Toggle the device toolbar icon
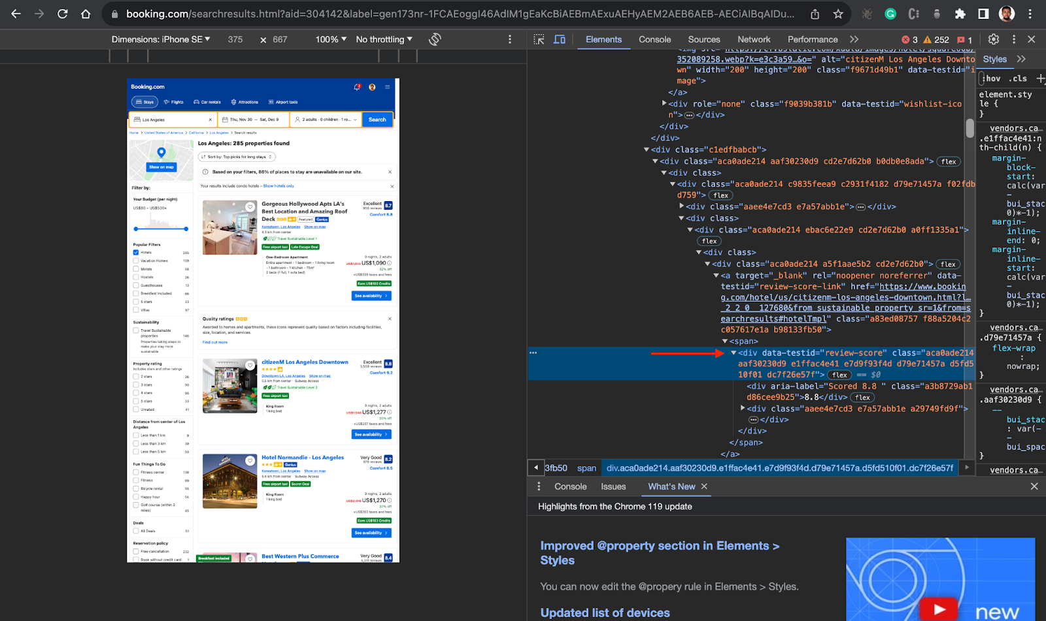The image size is (1046, 621). 560,39
